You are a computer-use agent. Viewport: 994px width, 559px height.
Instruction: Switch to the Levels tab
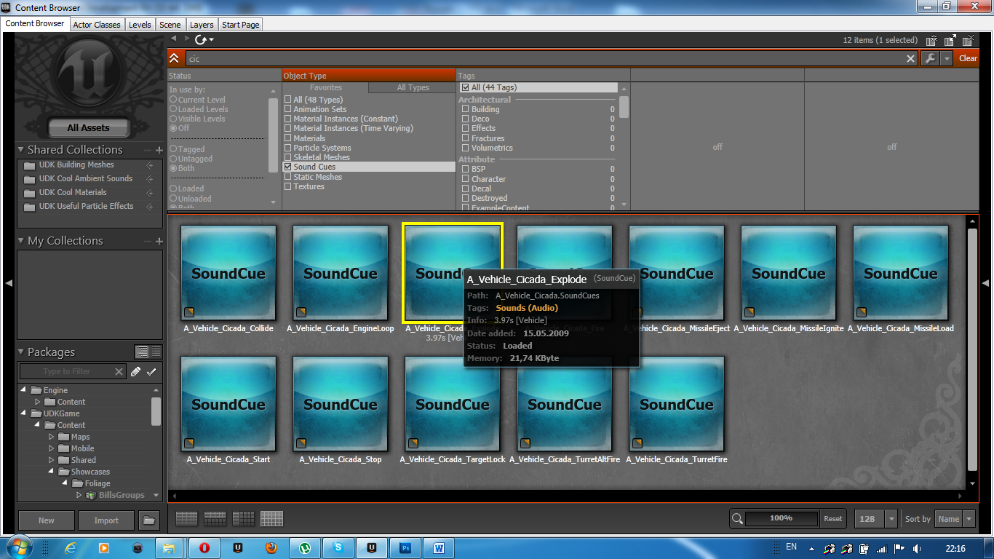point(140,25)
